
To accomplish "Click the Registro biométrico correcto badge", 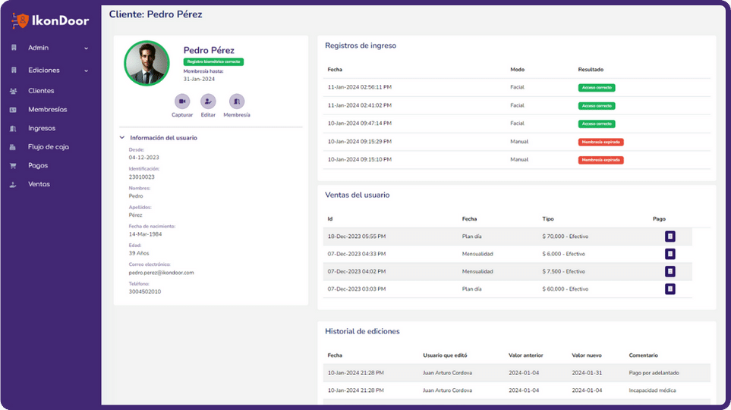I will (x=213, y=61).
